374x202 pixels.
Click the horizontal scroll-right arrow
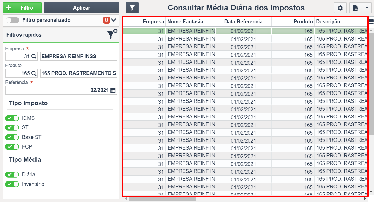tap(365, 199)
